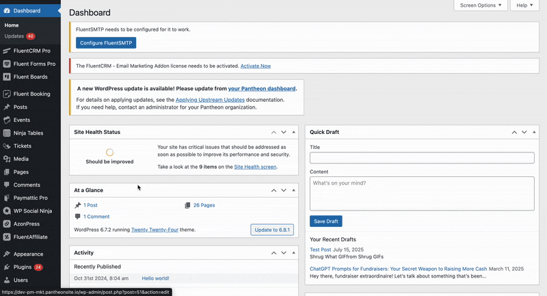Viewport: 547px width, 296px height.
Task: Click the Users person icon in sidebar
Action: pos(7,280)
